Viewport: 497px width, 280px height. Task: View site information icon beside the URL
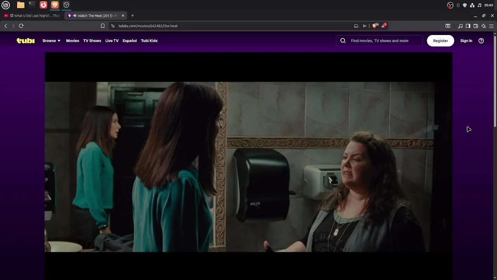tap(113, 26)
